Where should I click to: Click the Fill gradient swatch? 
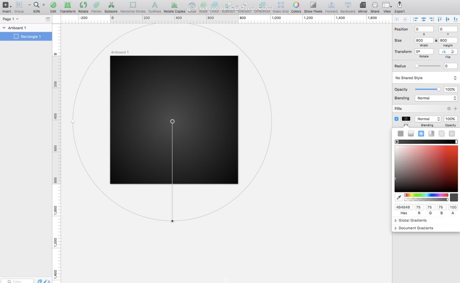[x=406, y=119]
